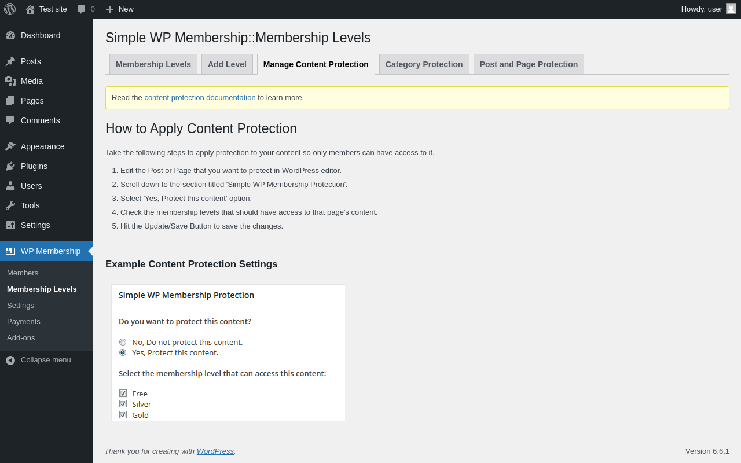This screenshot has height=463, width=741.
Task: Click the user avatar in top bar
Action: [731, 9]
